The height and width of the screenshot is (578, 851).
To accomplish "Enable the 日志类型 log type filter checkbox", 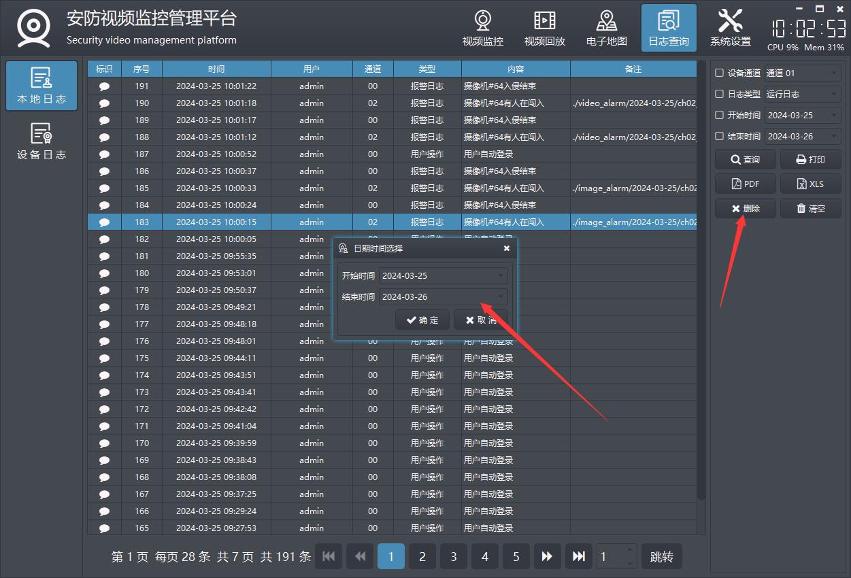I will point(720,94).
